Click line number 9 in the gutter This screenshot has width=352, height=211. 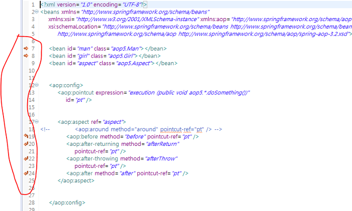tap(33, 63)
